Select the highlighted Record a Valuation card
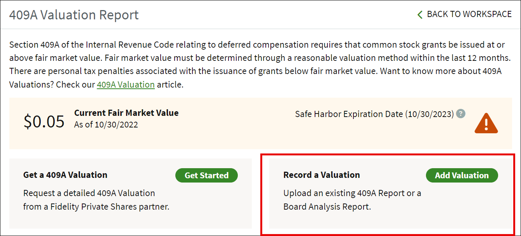 (391, 193)
